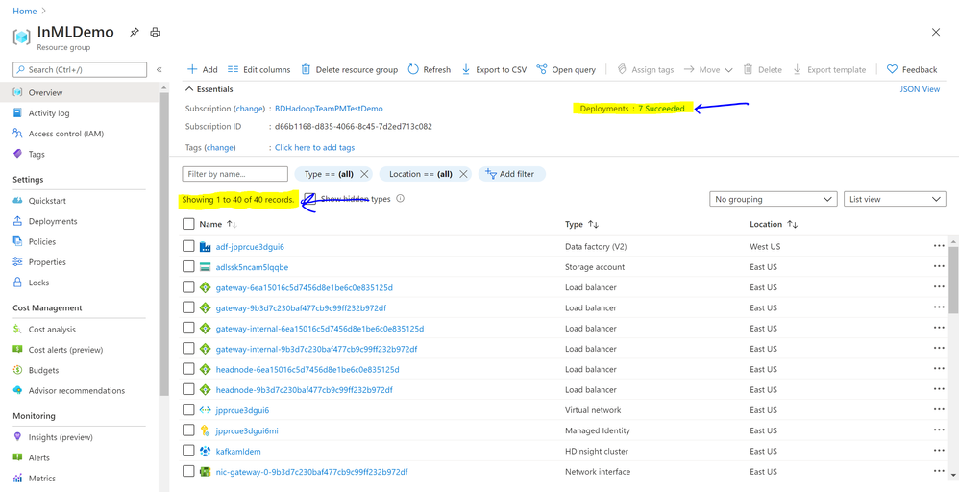Click here to add tags link
The height and width of the screenshot is (492, 959).
click(x=314, y=147)
